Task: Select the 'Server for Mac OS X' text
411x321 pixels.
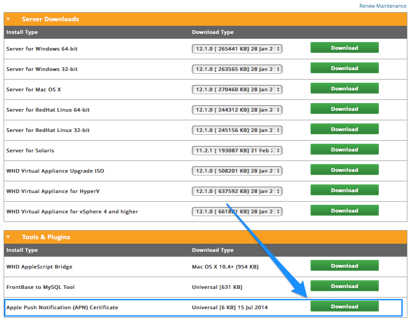Action: click(x=33, y=90)
